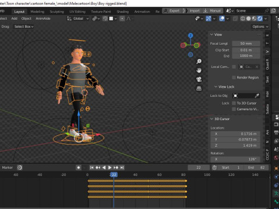This screenshot has width=279, height=209.
Task: Pin the scene with the pin icon
Action: tap(267, 11)
